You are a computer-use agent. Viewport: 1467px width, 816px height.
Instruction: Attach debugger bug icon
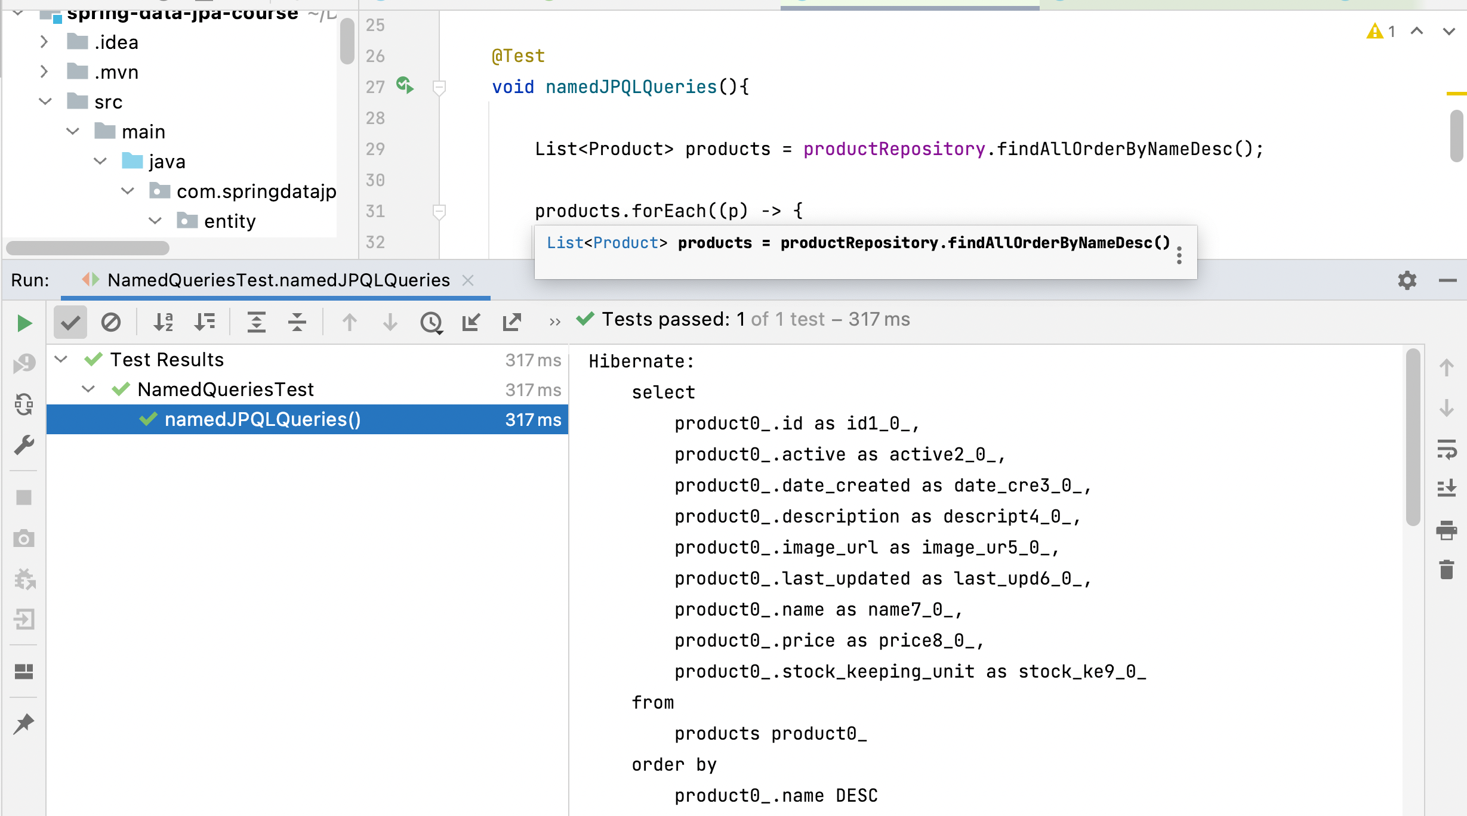click(x=24, y=579)
